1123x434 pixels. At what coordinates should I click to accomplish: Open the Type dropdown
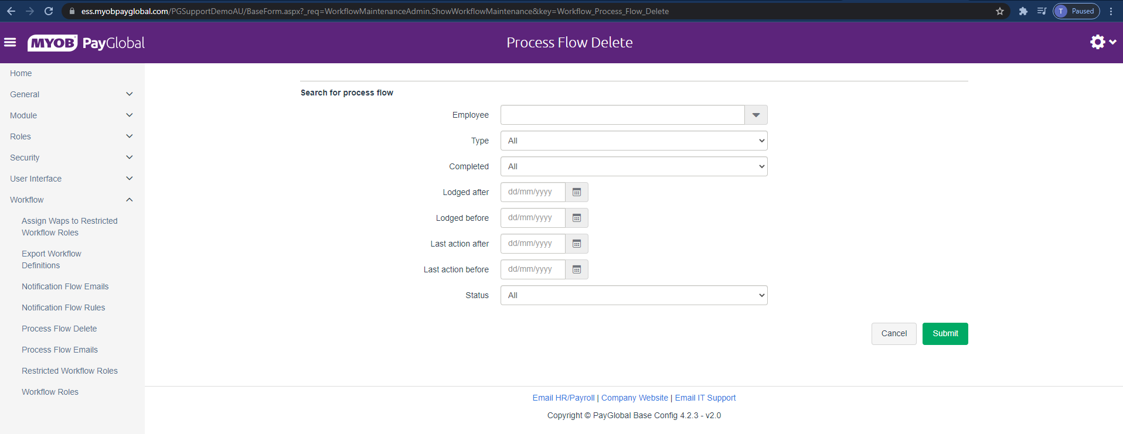[x=634, y=141]
